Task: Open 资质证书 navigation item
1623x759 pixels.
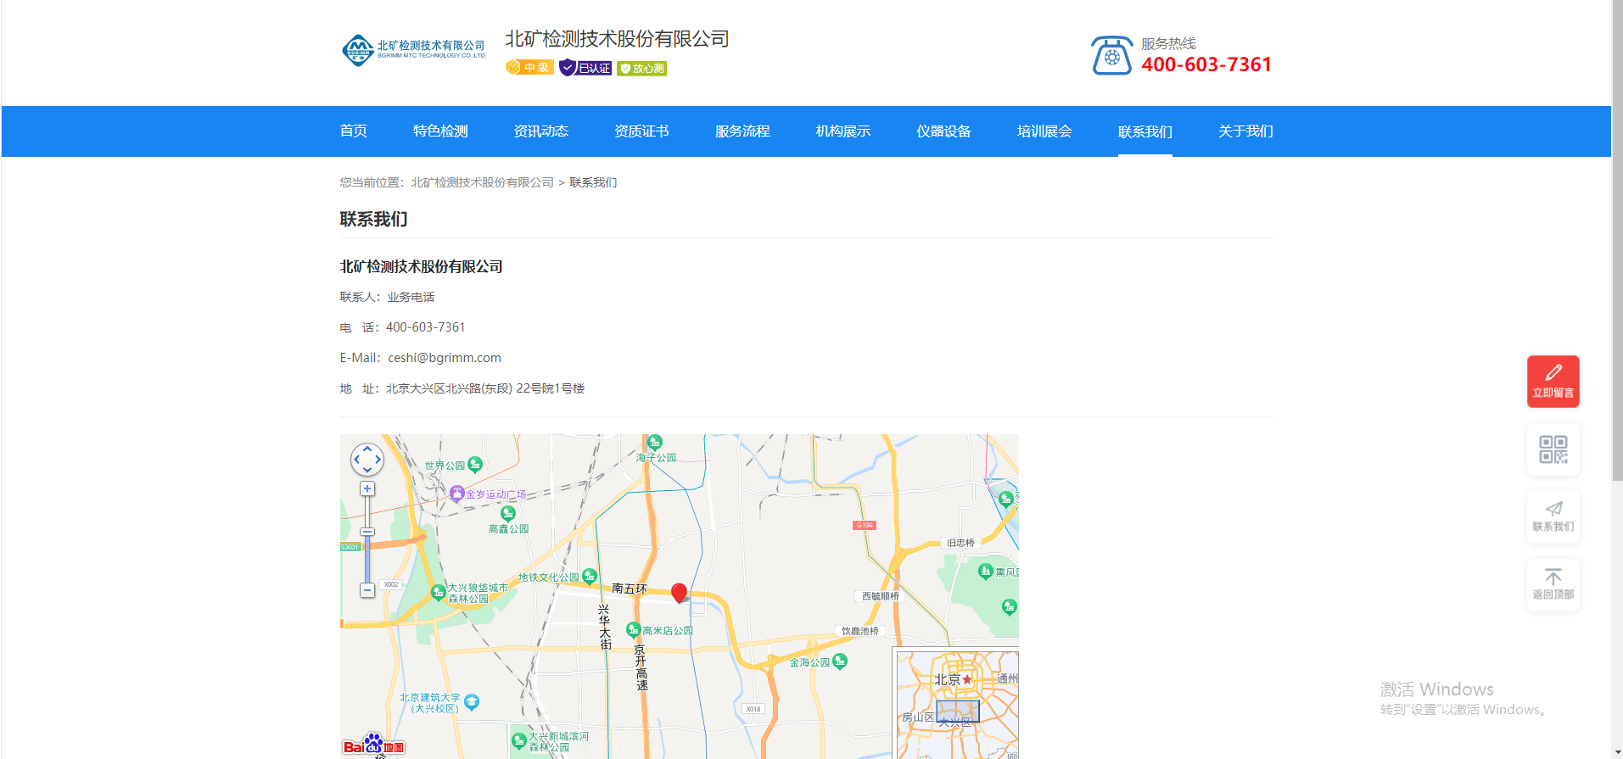Action: (x=641, y=131)
